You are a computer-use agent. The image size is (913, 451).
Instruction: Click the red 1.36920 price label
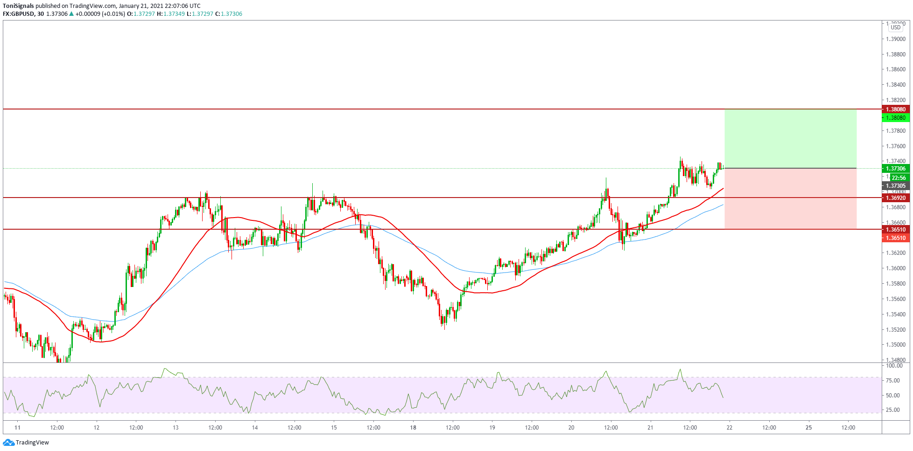pyautogui.click(x=895, y=198)
